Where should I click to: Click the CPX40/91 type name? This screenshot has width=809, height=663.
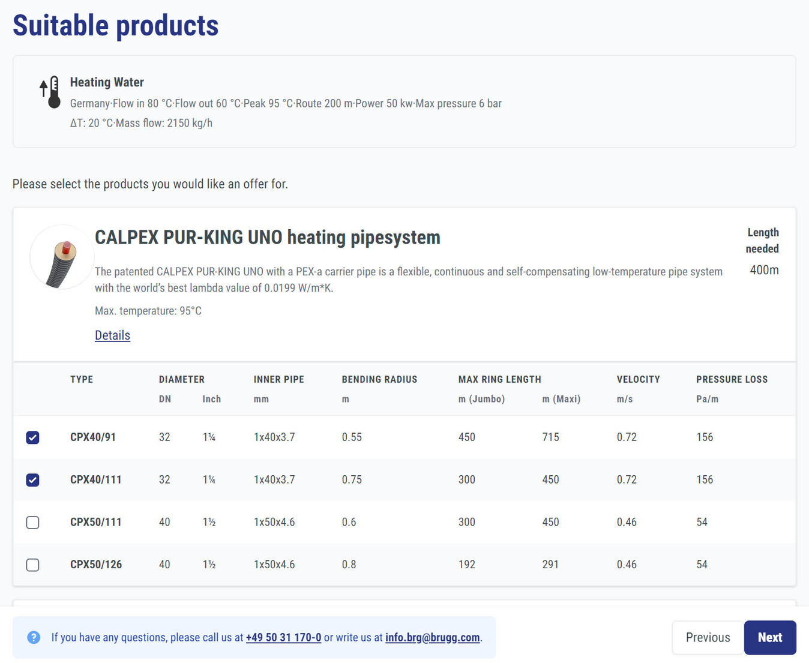[93, 437]
